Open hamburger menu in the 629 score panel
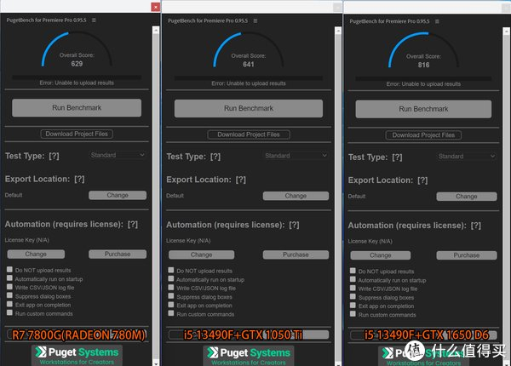The width and height of the screenshot is (511, 366). 94,20
